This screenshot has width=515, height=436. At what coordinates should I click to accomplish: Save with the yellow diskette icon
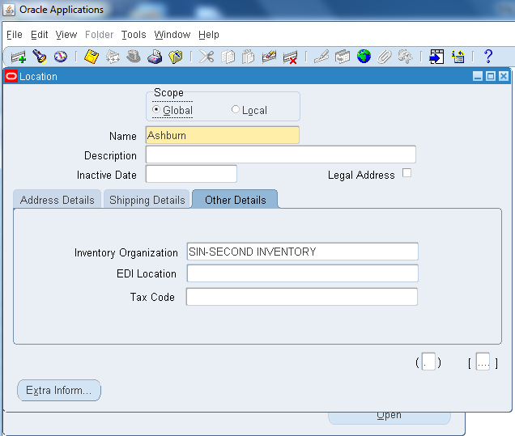point(92,57)
